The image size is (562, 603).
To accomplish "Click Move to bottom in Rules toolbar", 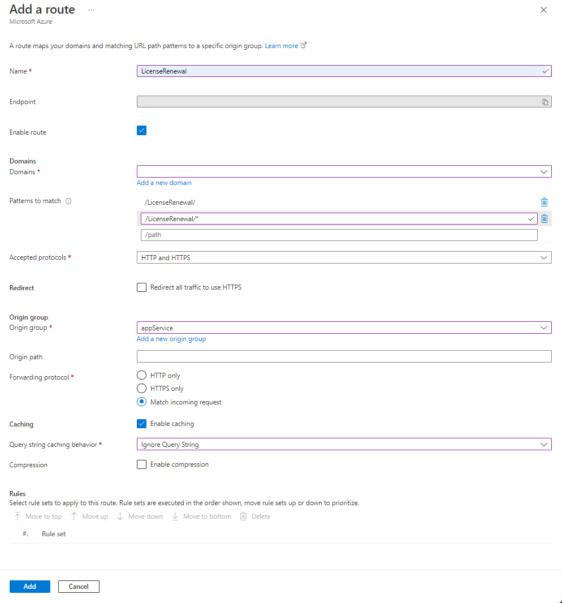I will point(201,516).
